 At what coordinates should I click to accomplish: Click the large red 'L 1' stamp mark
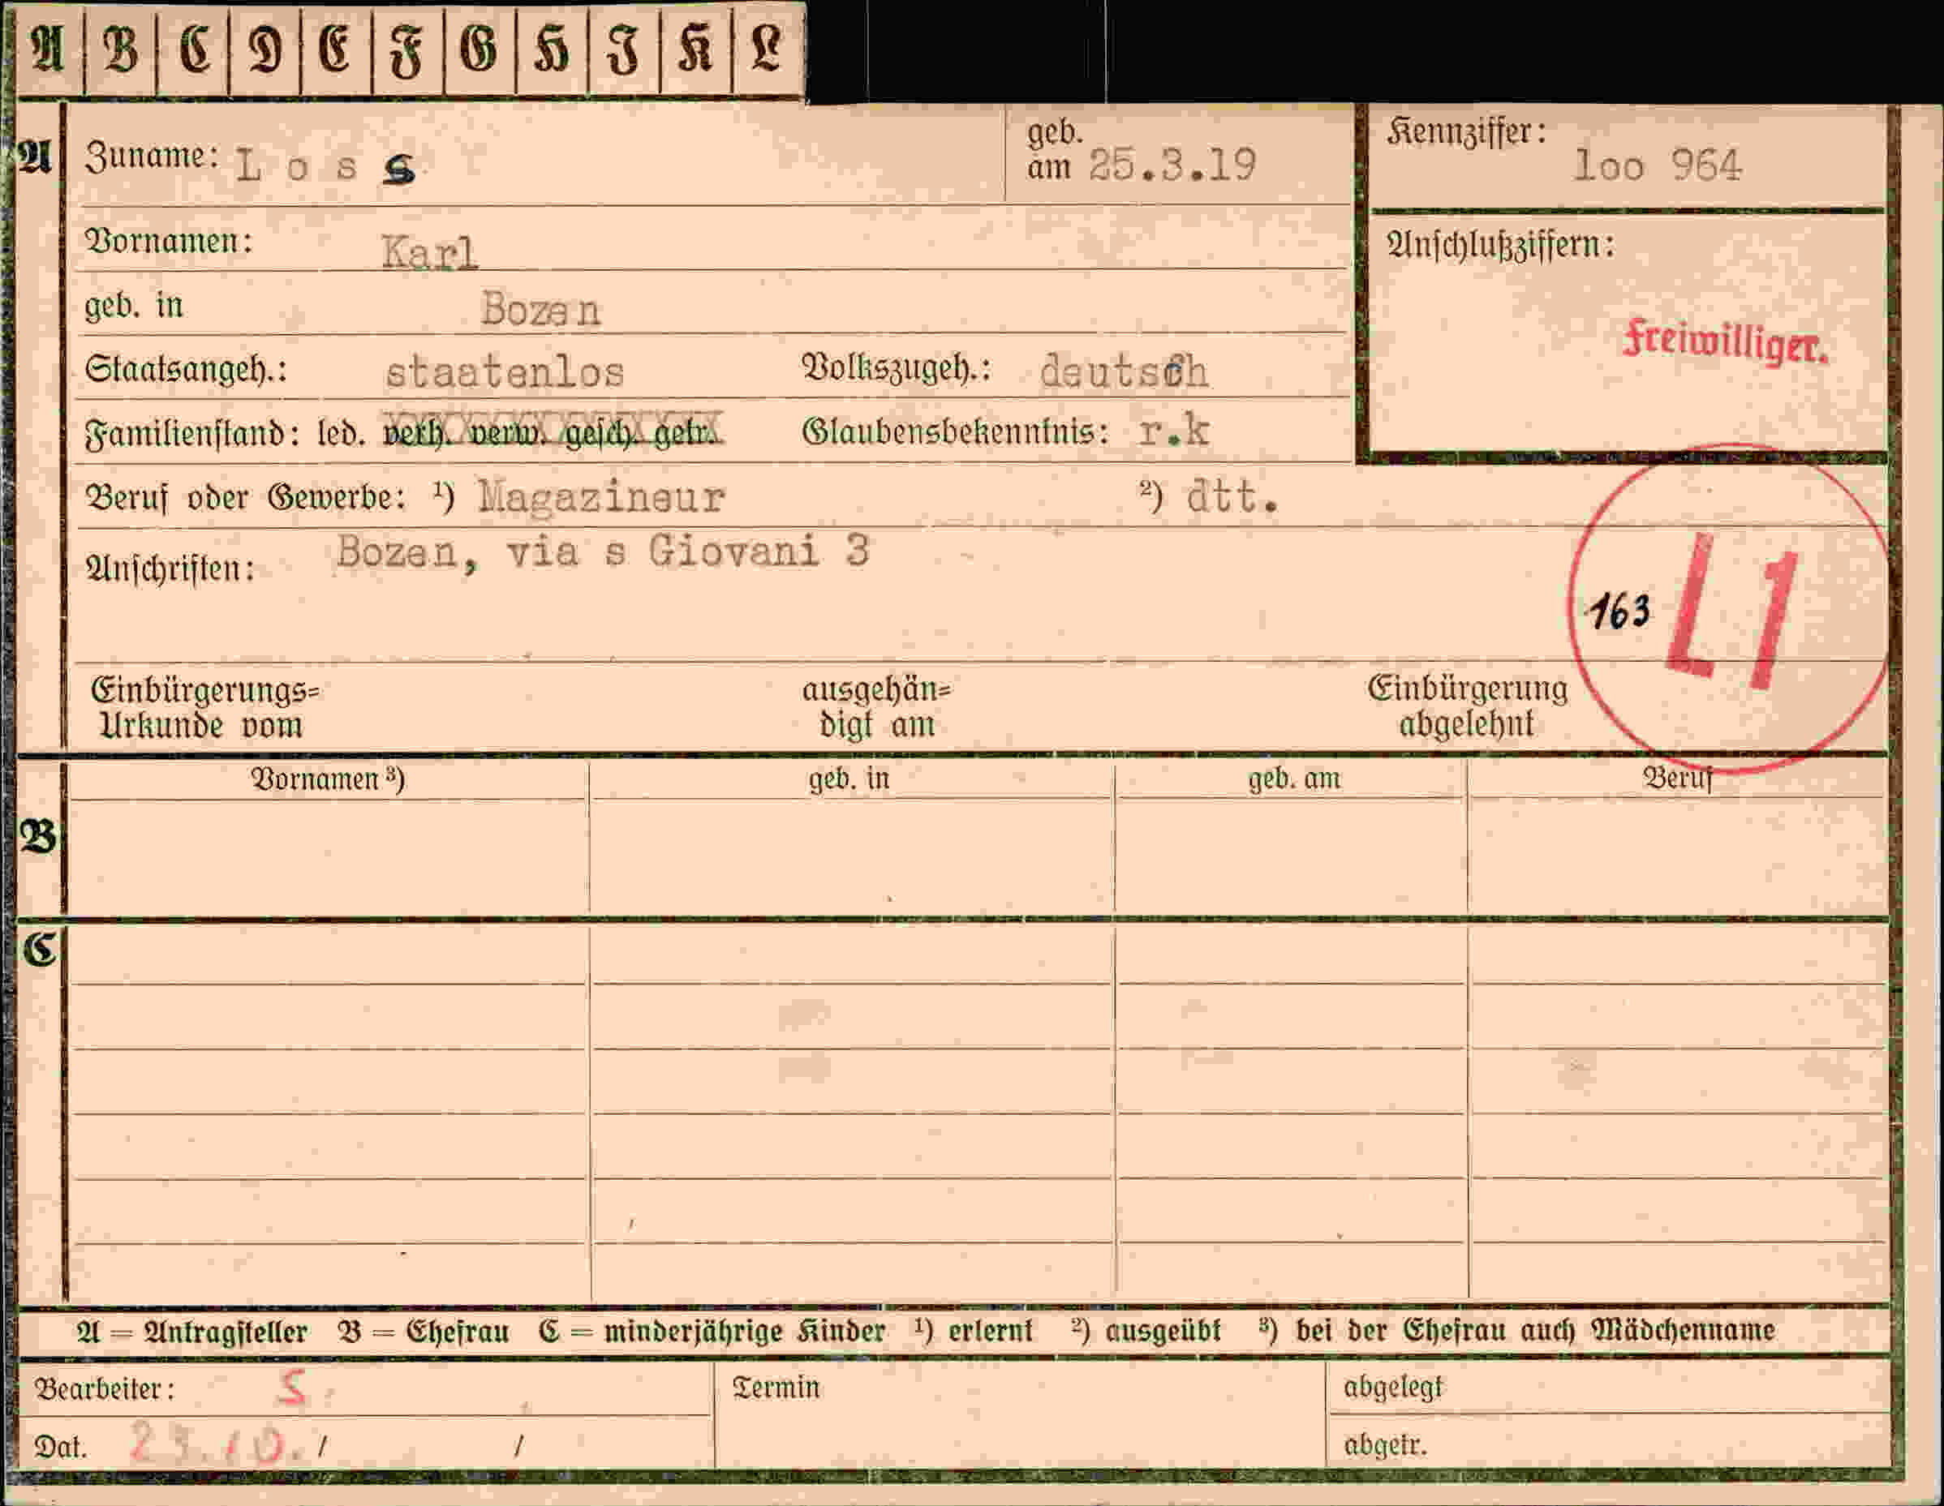1731,611
